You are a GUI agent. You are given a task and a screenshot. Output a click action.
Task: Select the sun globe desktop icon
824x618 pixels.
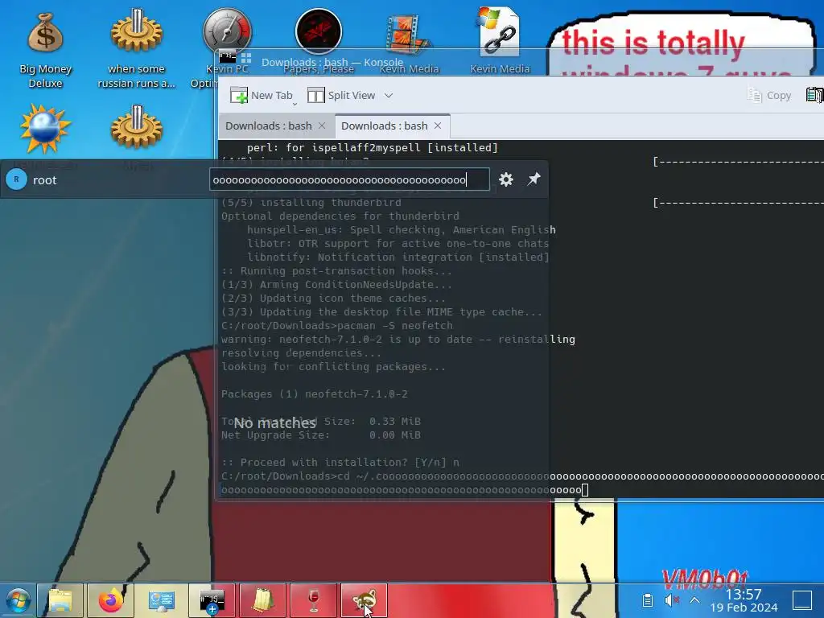45,130
